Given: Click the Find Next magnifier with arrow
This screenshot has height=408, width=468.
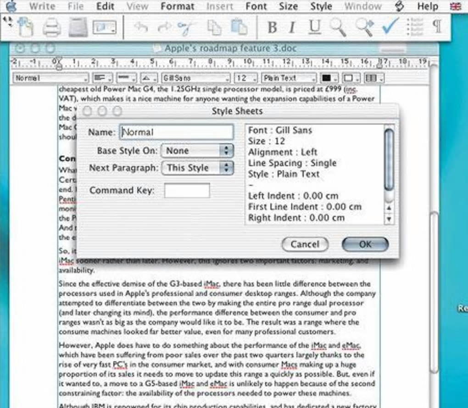Looking at the screenshot, I should 365,27.
